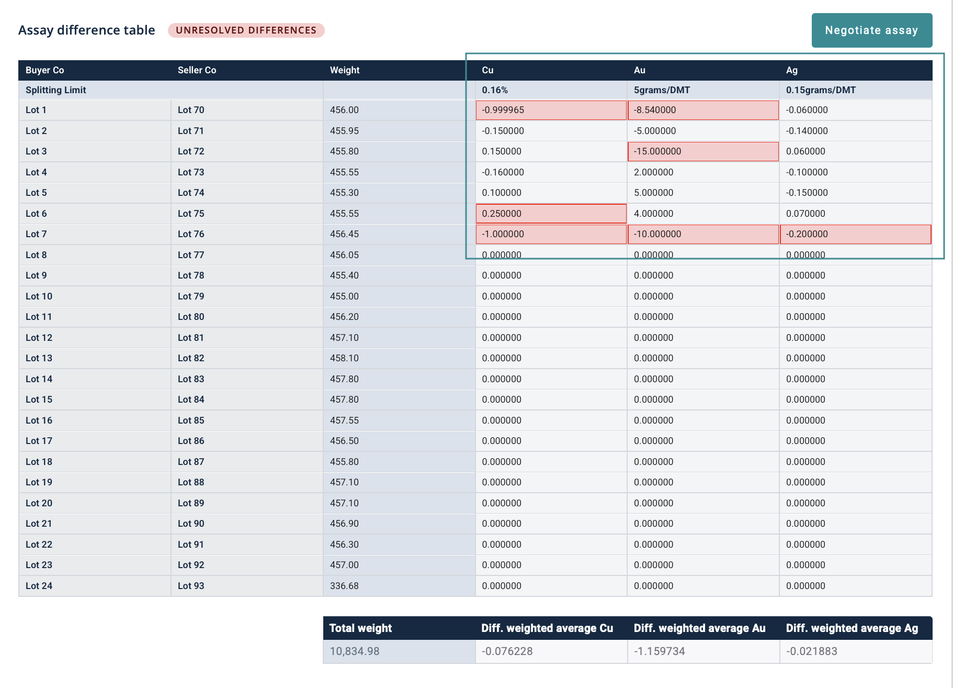Click the weight 336.68 for Lot 24
The width and height of the screenshot is (953, 688).
point(344,586)
